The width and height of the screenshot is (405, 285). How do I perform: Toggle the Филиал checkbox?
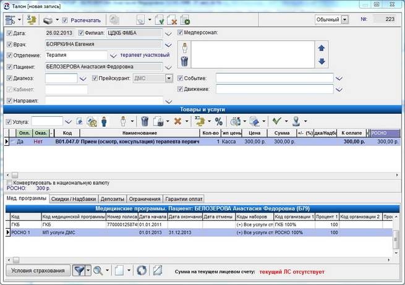click(81, 33)
